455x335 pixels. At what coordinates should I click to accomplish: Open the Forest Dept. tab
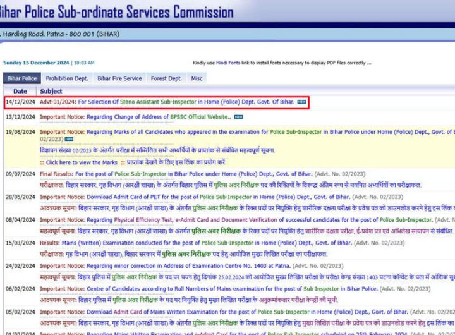coord(166,78)
